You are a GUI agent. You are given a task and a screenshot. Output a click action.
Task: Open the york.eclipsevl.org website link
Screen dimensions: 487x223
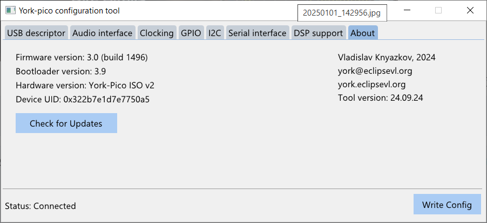pyautogui.click(x=372, y=84)
